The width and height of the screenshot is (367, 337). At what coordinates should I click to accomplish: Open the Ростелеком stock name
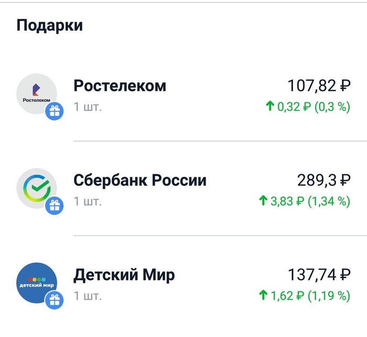click(x=120, y=85)
